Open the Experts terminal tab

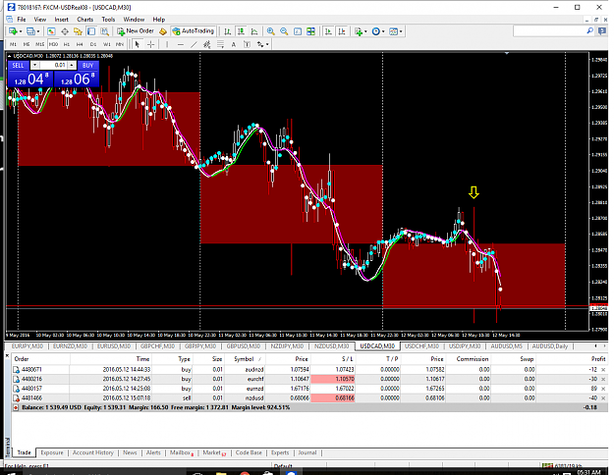[x=280, y=452]
